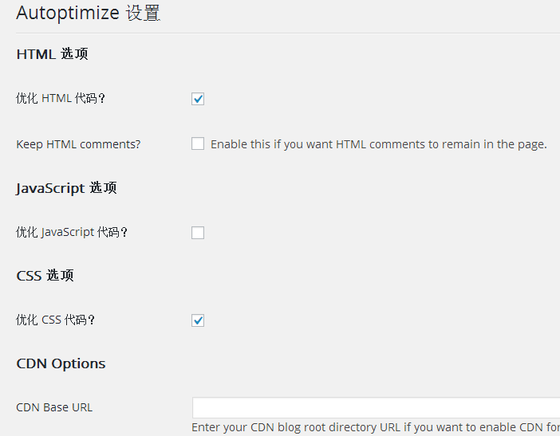Click the JavaScript 选项 section heading
Image resolution: width=560 pixels, height=436 pixels.
[x=66, y=188]
